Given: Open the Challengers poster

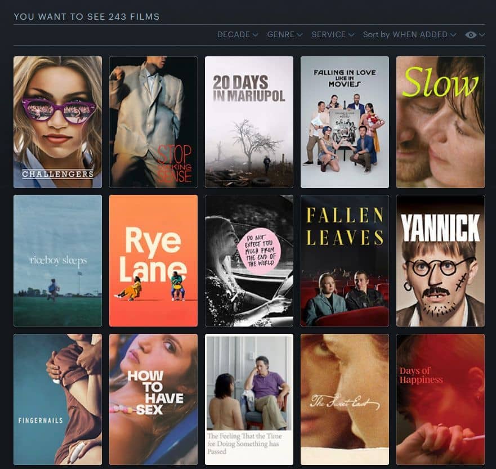Looking at the screenshot, I should point(57,122).
